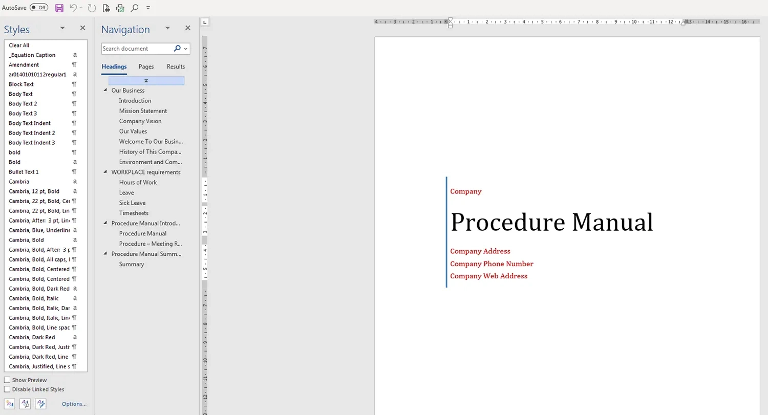Click the search magnifier in Navigation box
Viewport: 768px width, 415px height.
point(177,49)
